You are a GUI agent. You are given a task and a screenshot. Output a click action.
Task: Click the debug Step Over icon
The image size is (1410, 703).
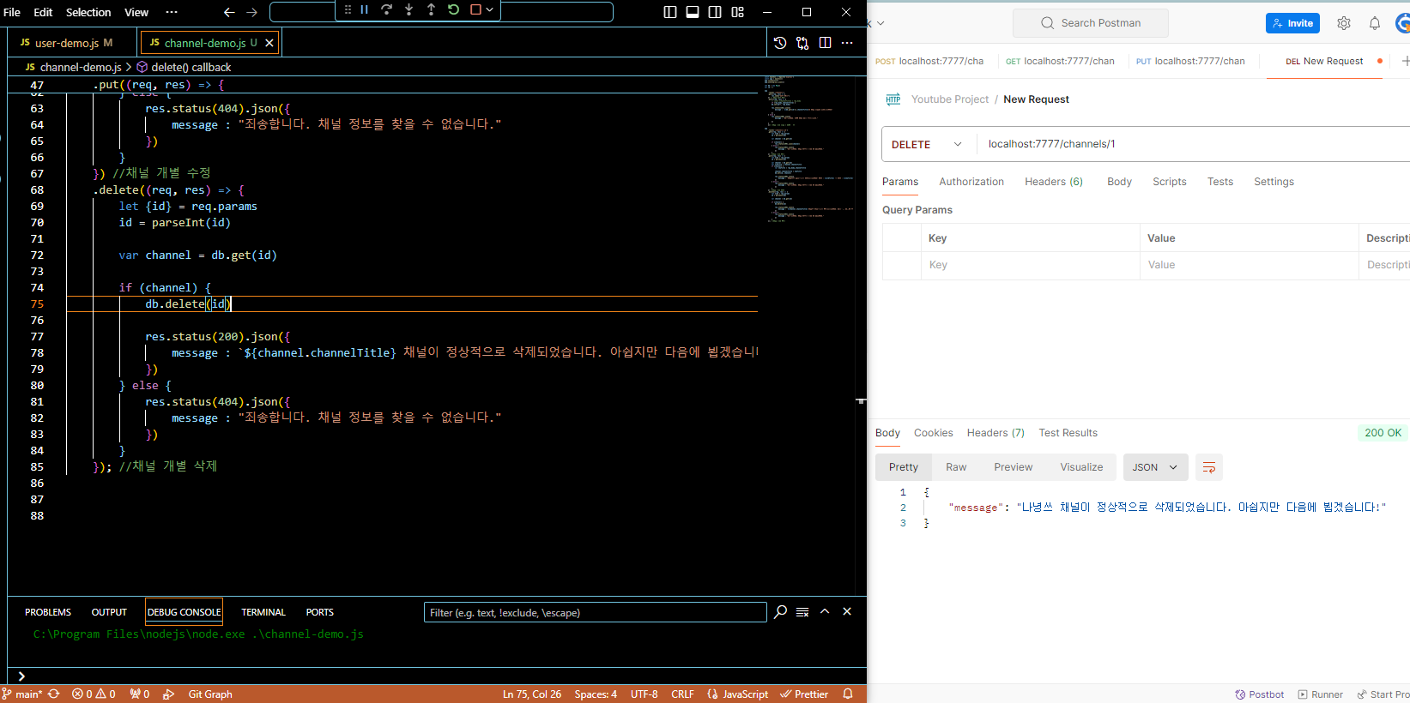(386, 10)
